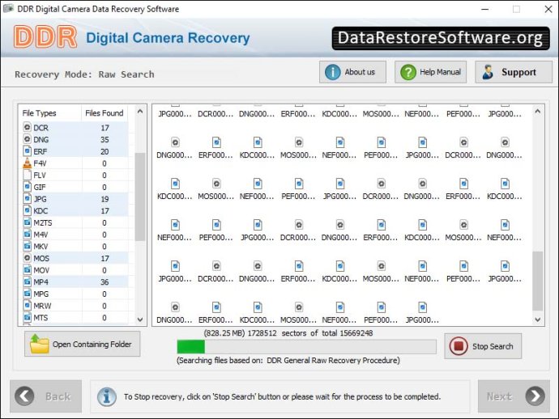Click the up arrow of file types list
The height and width of the screenshot is (419, 559).
pyautogui.click(x=140, y=112)
